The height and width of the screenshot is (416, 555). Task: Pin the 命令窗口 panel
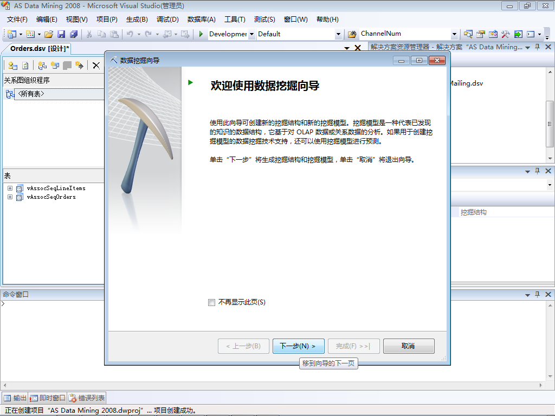tap(538, 294)
